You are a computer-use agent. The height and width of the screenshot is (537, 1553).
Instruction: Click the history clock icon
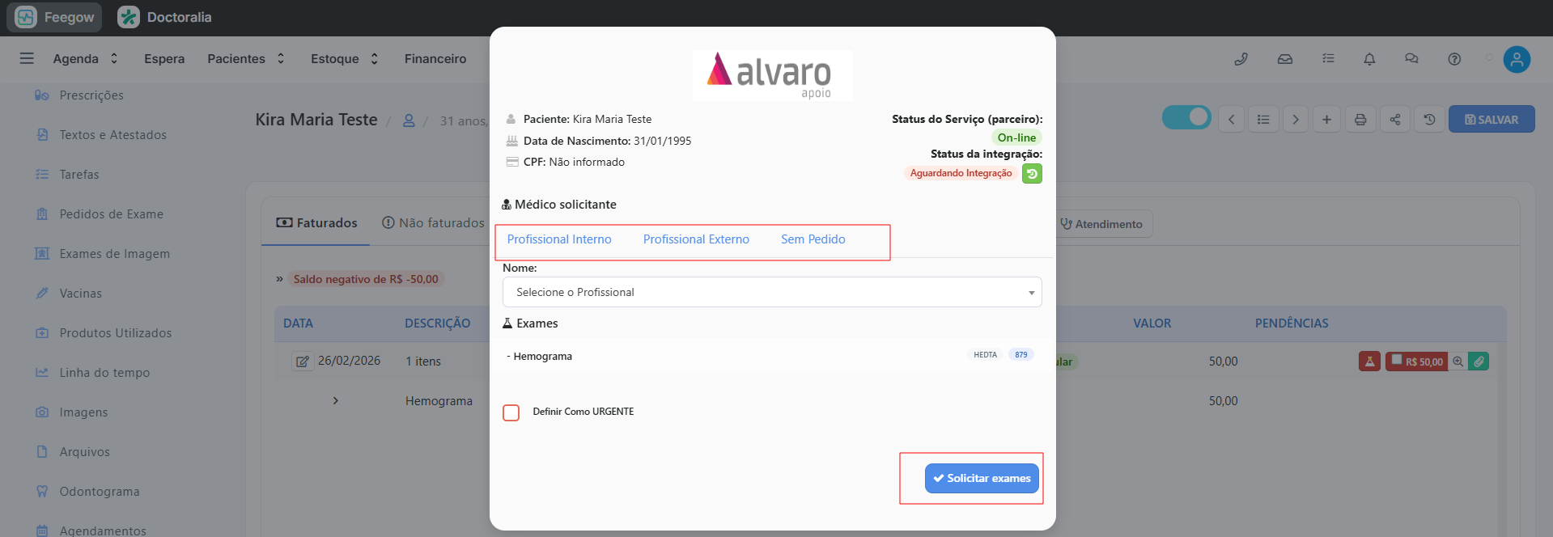click(x=1430, y=120)
